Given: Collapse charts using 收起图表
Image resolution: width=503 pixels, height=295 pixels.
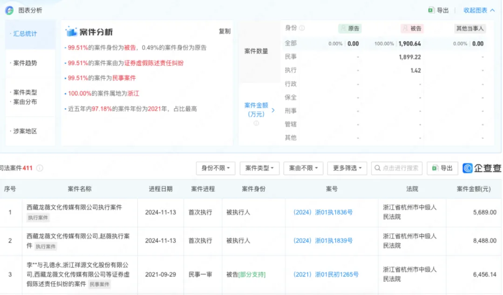Looking at the screenshot, I should click(x=479, y=10).
